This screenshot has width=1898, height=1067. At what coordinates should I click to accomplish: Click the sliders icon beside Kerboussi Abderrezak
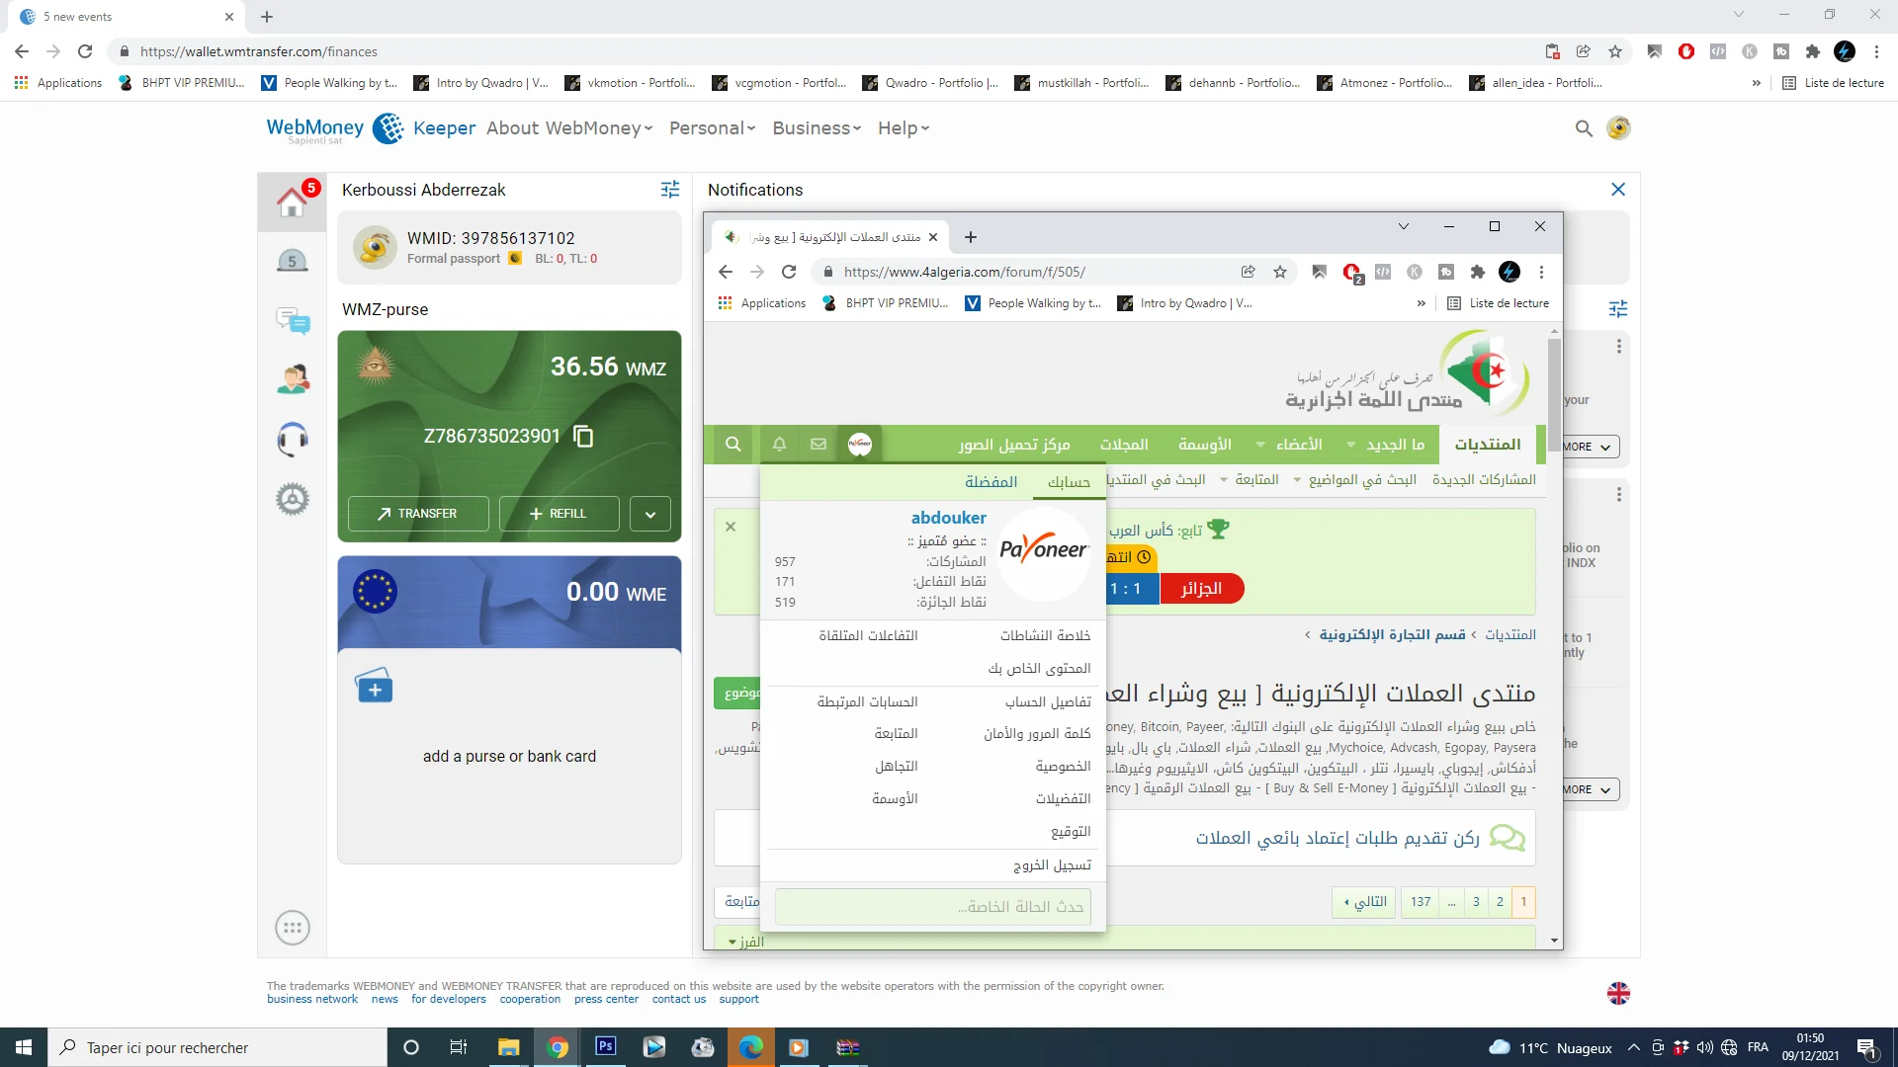[670, 189]
